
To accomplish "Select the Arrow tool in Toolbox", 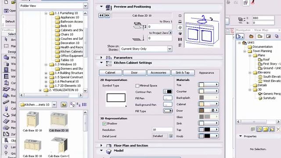I will pos(6,39).
